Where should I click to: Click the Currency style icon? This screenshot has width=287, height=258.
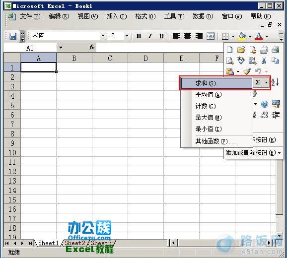[x=276, y=104]
